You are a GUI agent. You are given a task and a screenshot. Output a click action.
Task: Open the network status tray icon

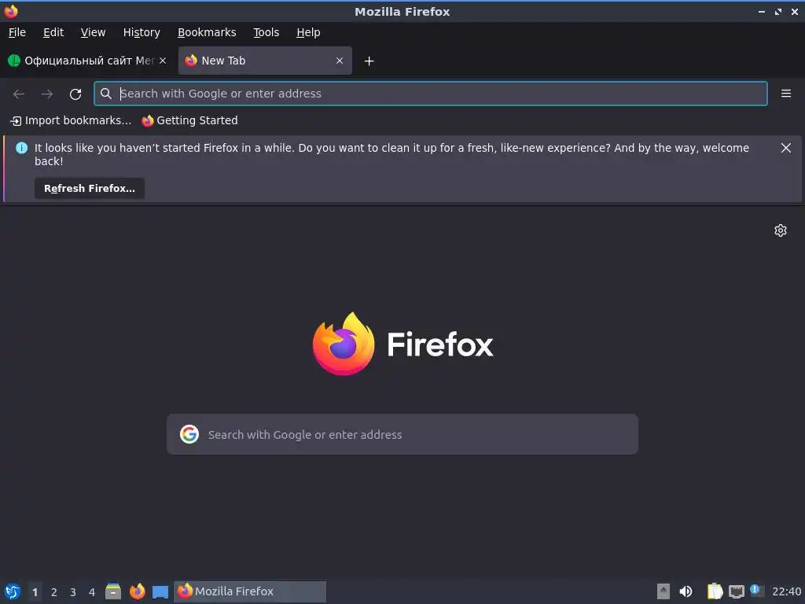coord(736,592)
